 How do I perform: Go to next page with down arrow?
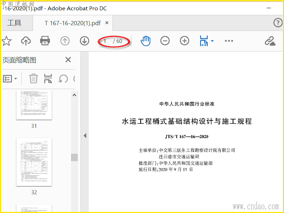(x=84, y=41)
